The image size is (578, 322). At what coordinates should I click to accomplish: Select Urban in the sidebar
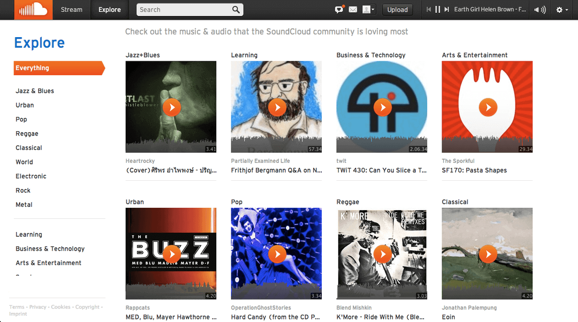(x=25, y=105)
